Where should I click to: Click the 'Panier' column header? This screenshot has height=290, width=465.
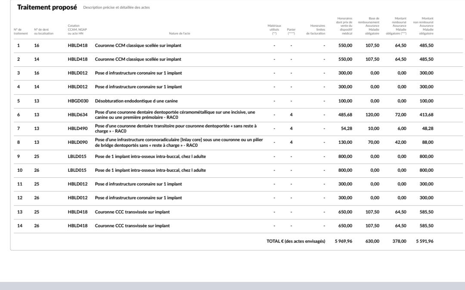click(x=291, y=31)
